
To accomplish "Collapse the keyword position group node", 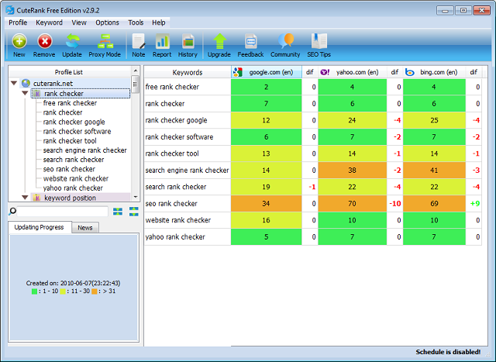I will click(x=25, y=198).
